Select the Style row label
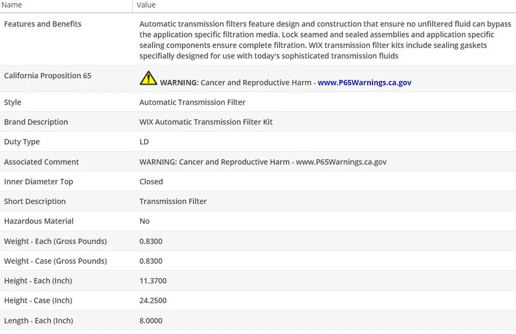The image size is (516, 334). point(12,102)
